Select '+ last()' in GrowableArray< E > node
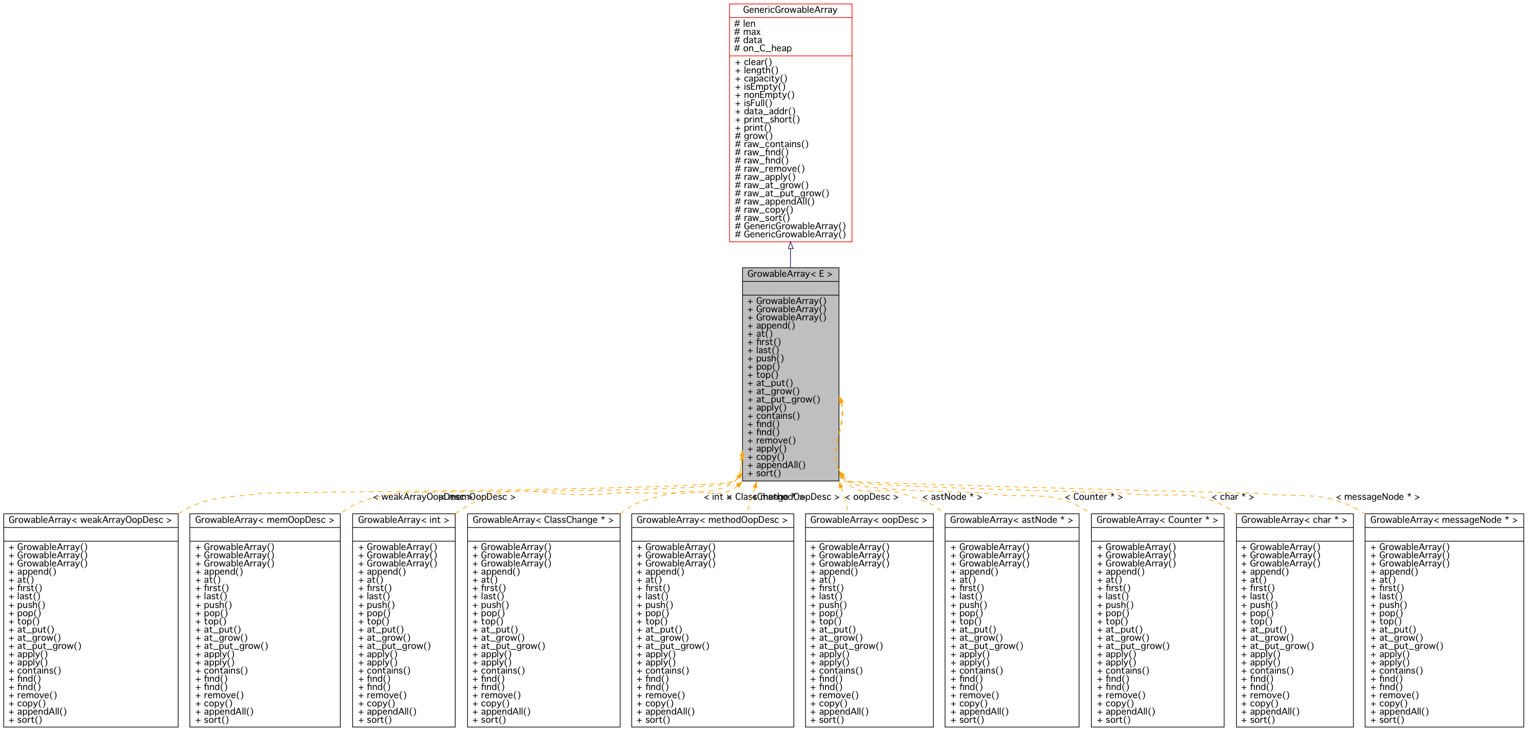Screen dimensions: 1533x731 pyautogui.click(x=763, y=351)
